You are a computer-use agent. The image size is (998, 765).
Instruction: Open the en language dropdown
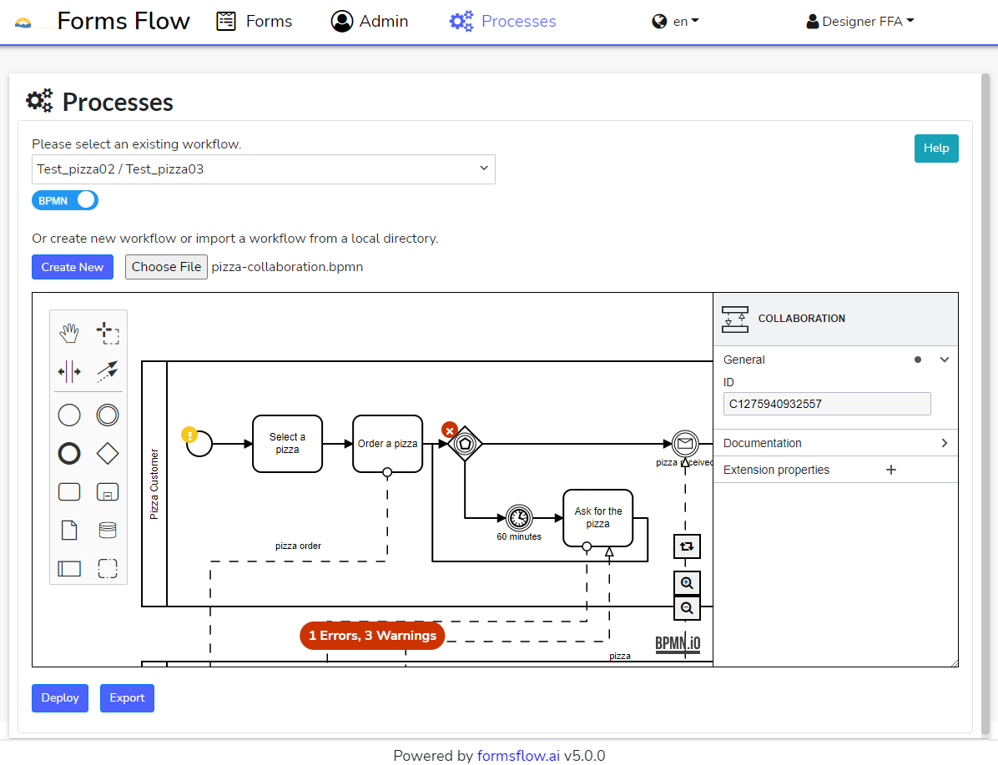tap(675, 22)
